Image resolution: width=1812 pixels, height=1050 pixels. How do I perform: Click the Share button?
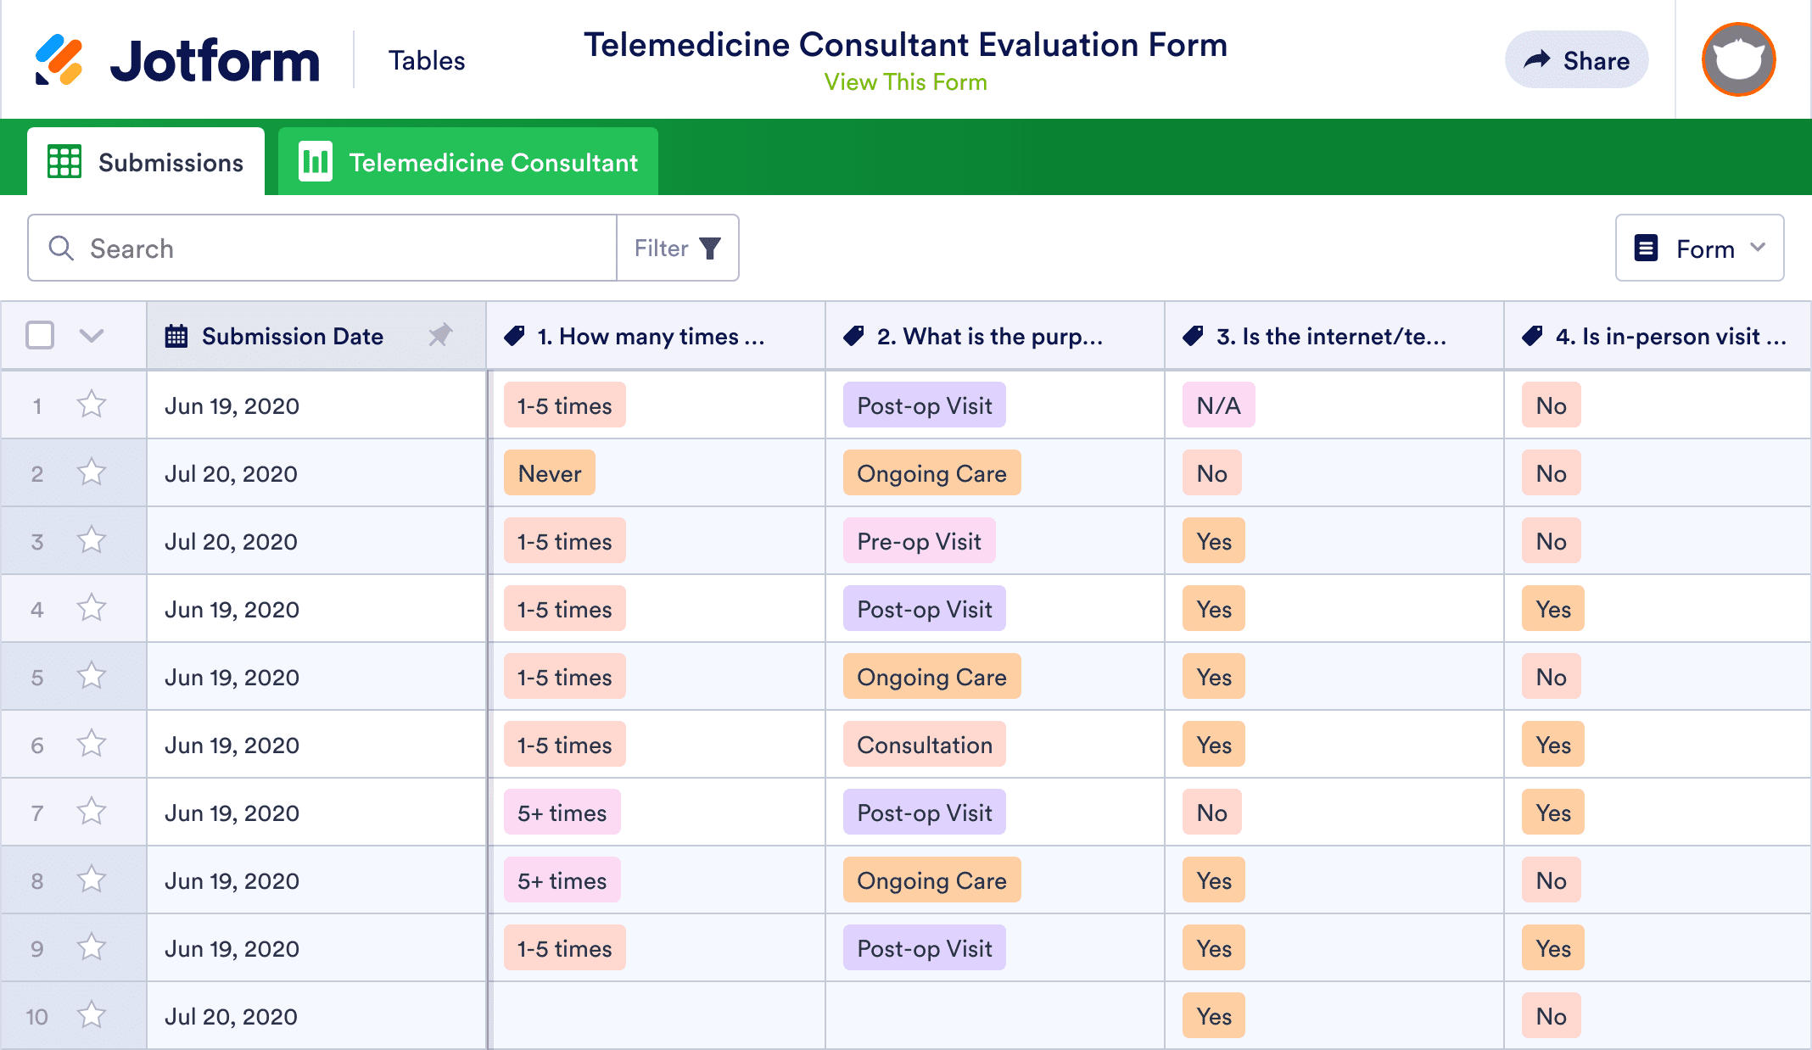[x=1576, y=60]
